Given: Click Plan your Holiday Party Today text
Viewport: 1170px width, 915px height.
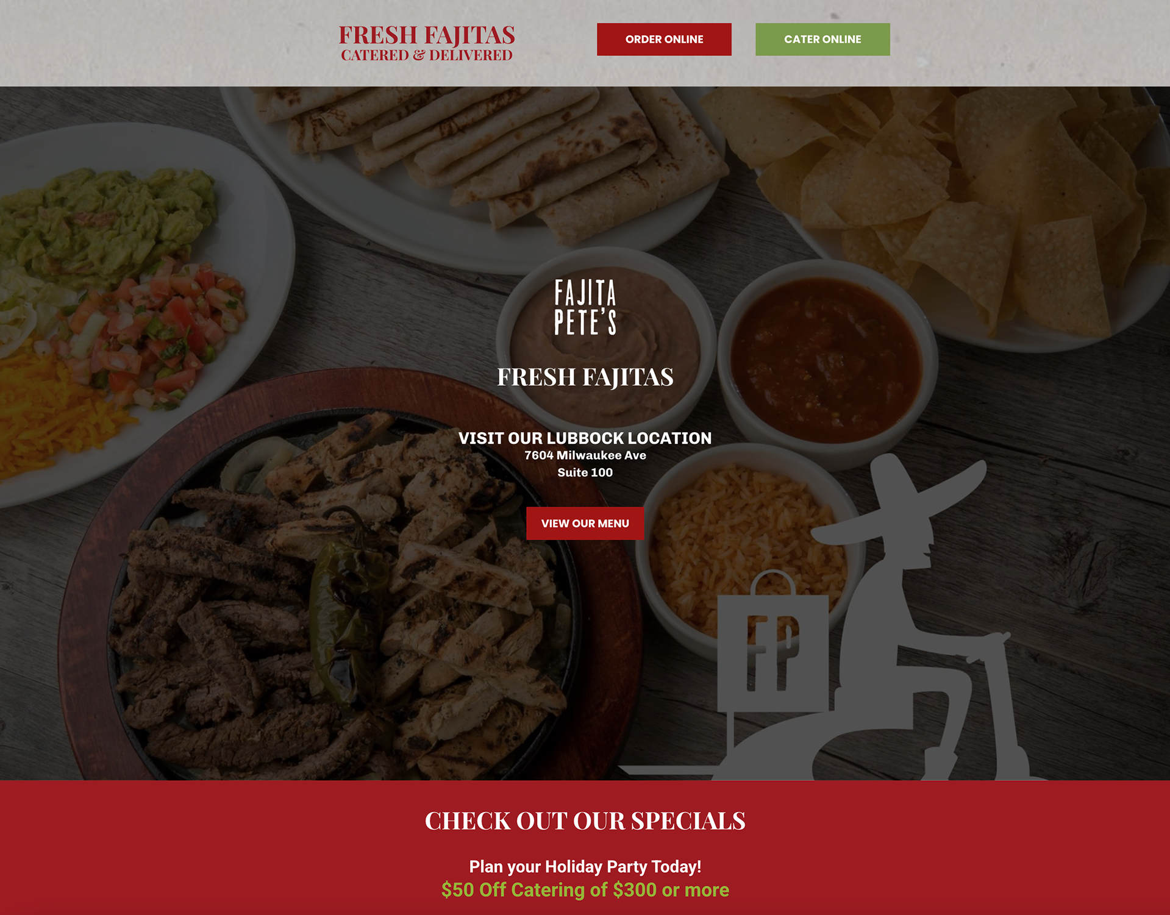Looking at the screenshot, I should [585, 867].
